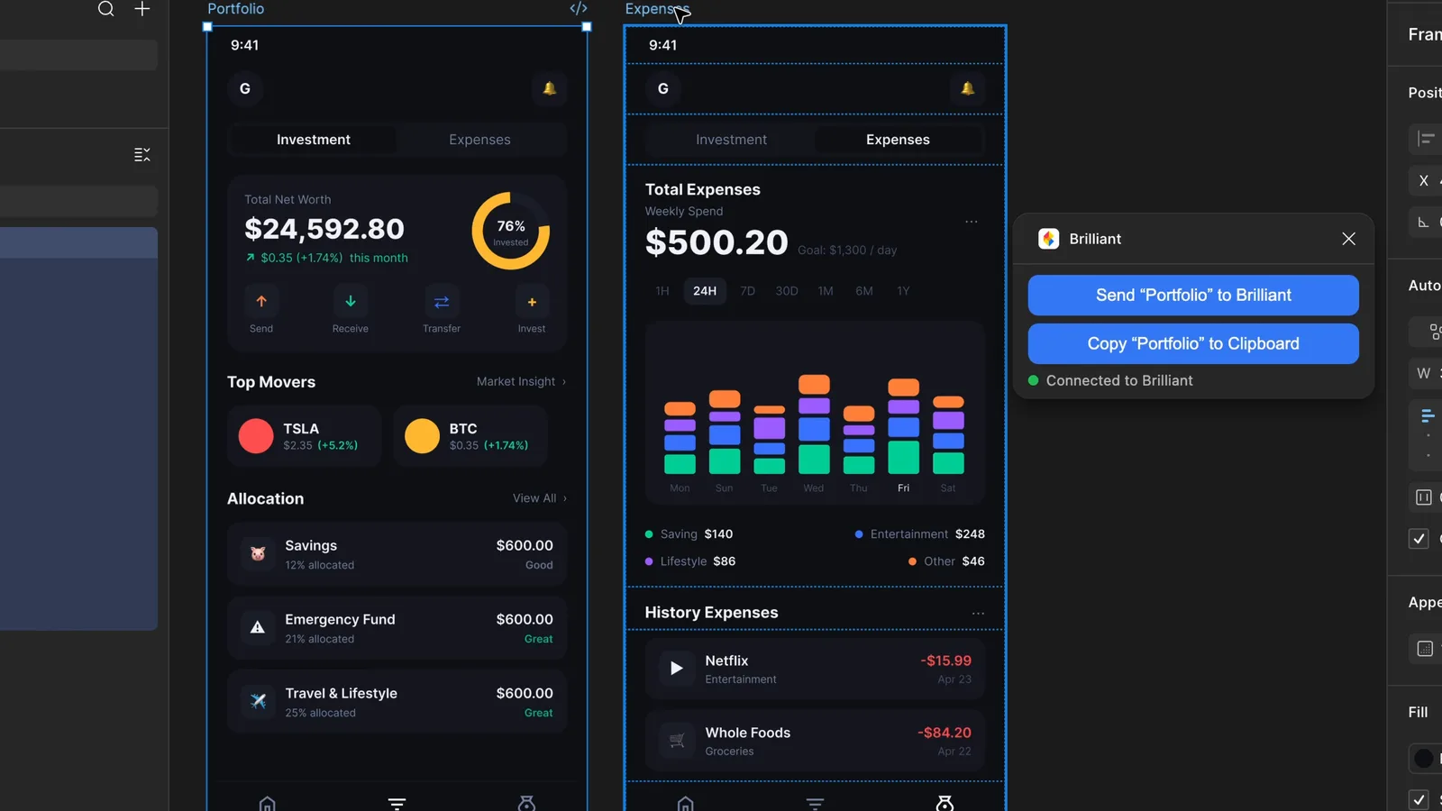This screenshot has height=811, width=1442.
Task: Expand View All in Allocation section
Action: (540, 498)
